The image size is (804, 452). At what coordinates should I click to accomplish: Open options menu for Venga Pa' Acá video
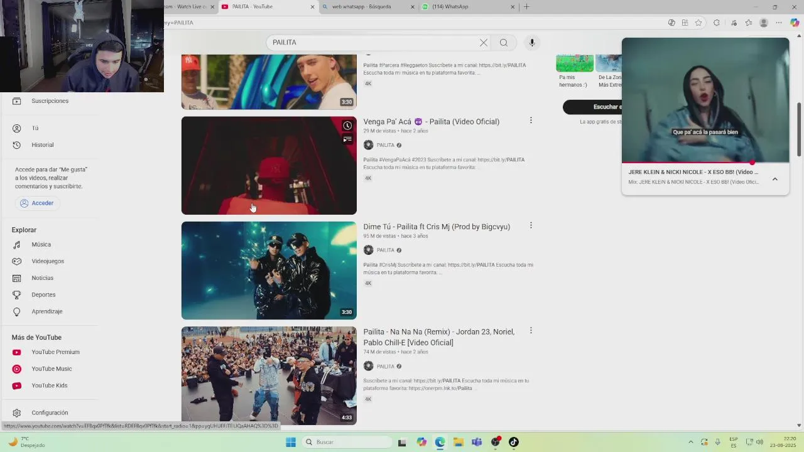coord(531,121)
